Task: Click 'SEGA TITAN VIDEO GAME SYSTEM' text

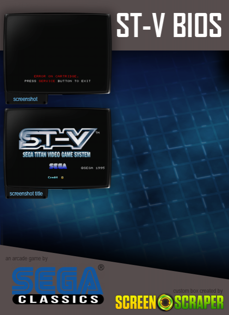Action: (x=56, y=154)
